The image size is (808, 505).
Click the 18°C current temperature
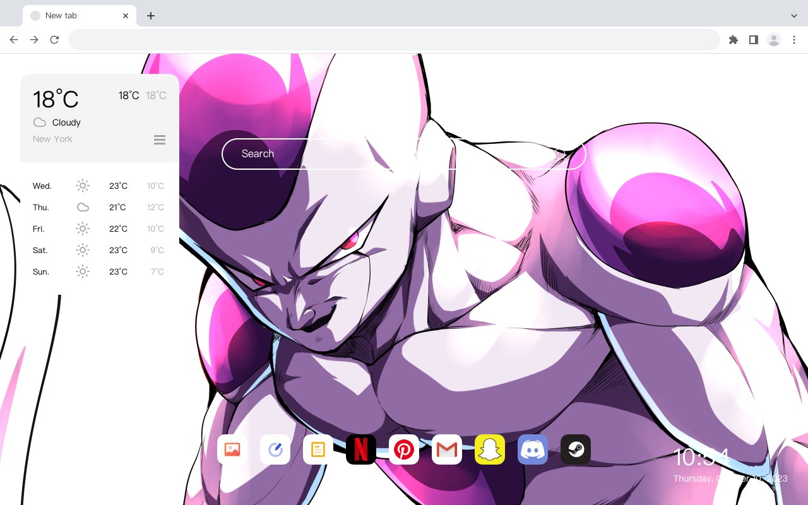pyautogui.click(x=56, y=99)
